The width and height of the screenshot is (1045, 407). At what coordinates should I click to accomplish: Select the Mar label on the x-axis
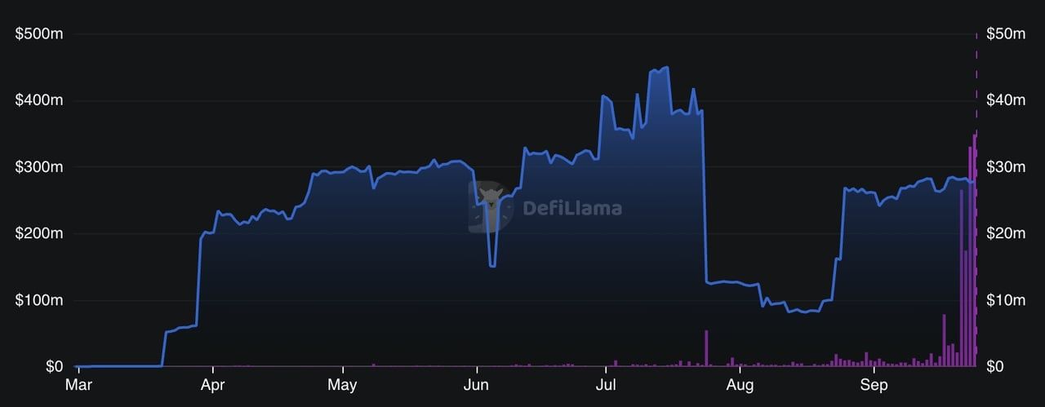tap(78, 383)
